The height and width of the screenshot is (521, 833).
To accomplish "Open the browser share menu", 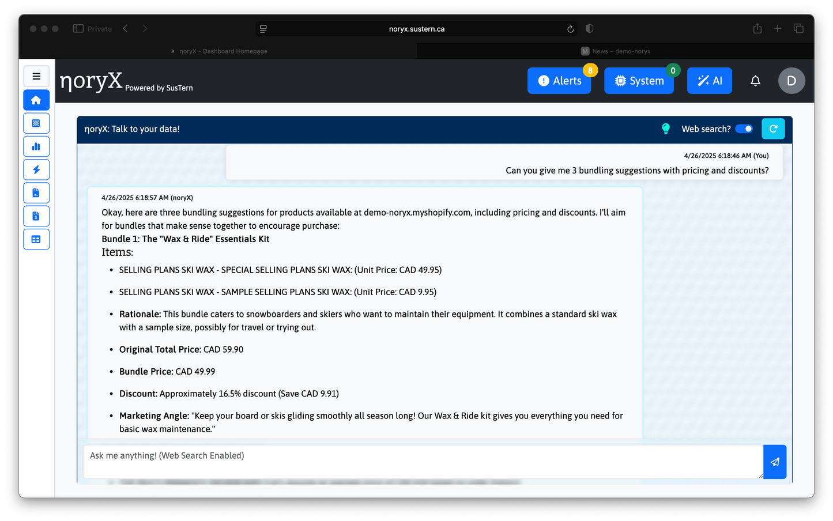I will coord(757,28).
